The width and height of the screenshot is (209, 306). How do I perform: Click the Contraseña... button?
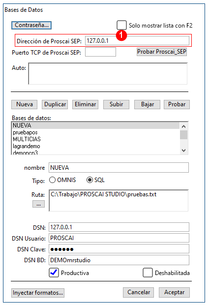click(x=31, y=26)
